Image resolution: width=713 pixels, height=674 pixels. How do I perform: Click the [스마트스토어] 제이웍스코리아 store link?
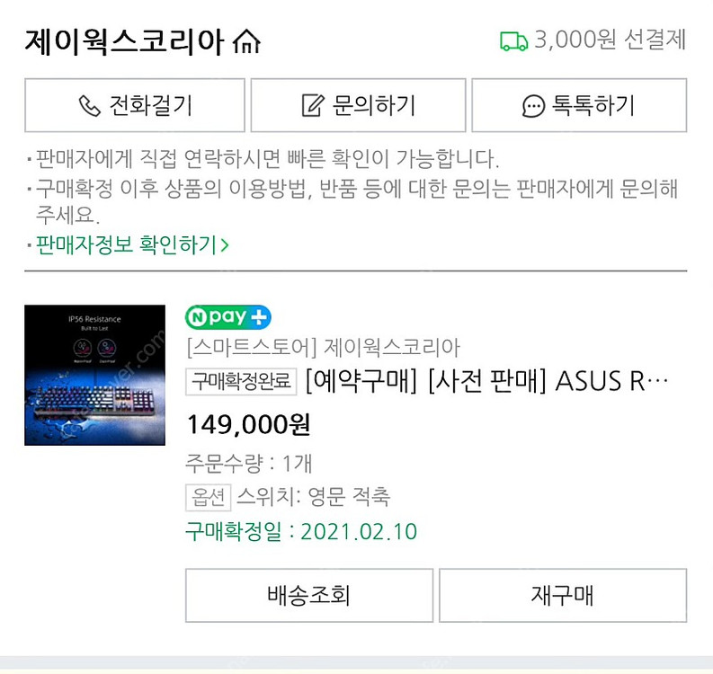click(322, 347)
